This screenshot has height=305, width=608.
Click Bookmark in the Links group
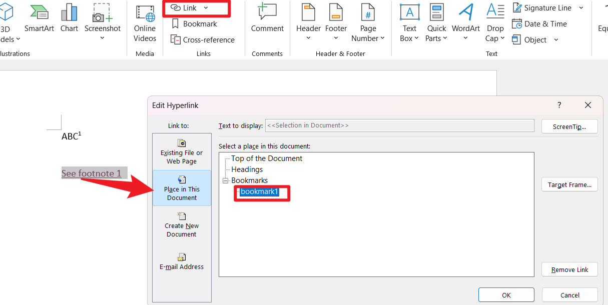click(194, 24)
